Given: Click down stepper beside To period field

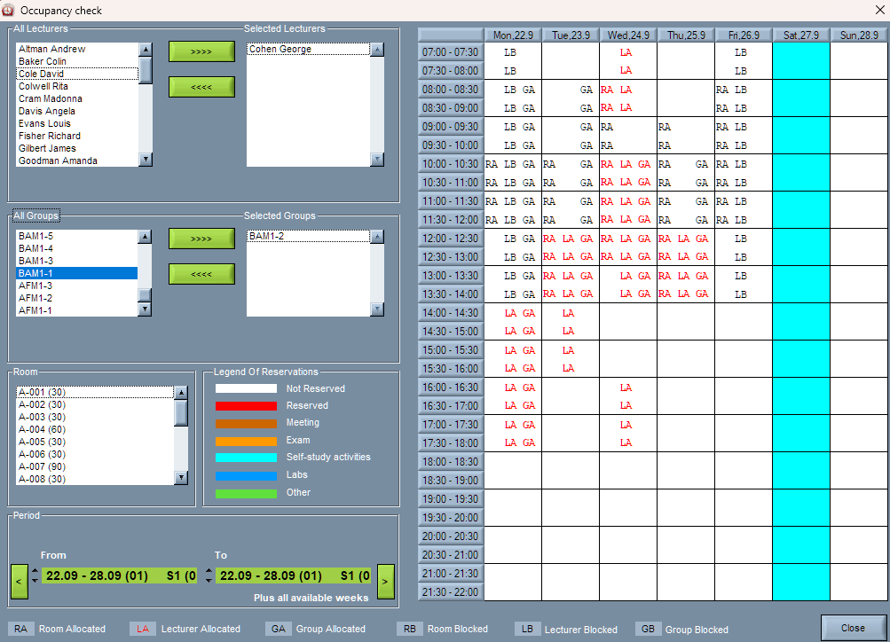Looking at the screenshot, I should [209, 580].
